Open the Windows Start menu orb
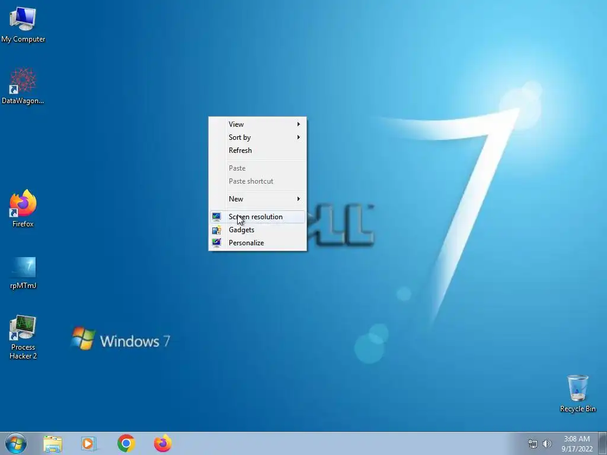This screenshot has height=455, width=607. click(x=16, y=443)
